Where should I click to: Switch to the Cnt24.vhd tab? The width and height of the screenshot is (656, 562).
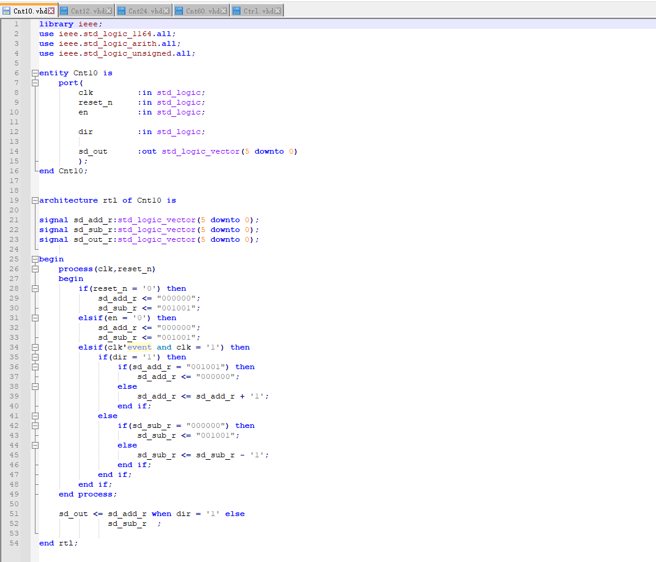tap(145, 11)
